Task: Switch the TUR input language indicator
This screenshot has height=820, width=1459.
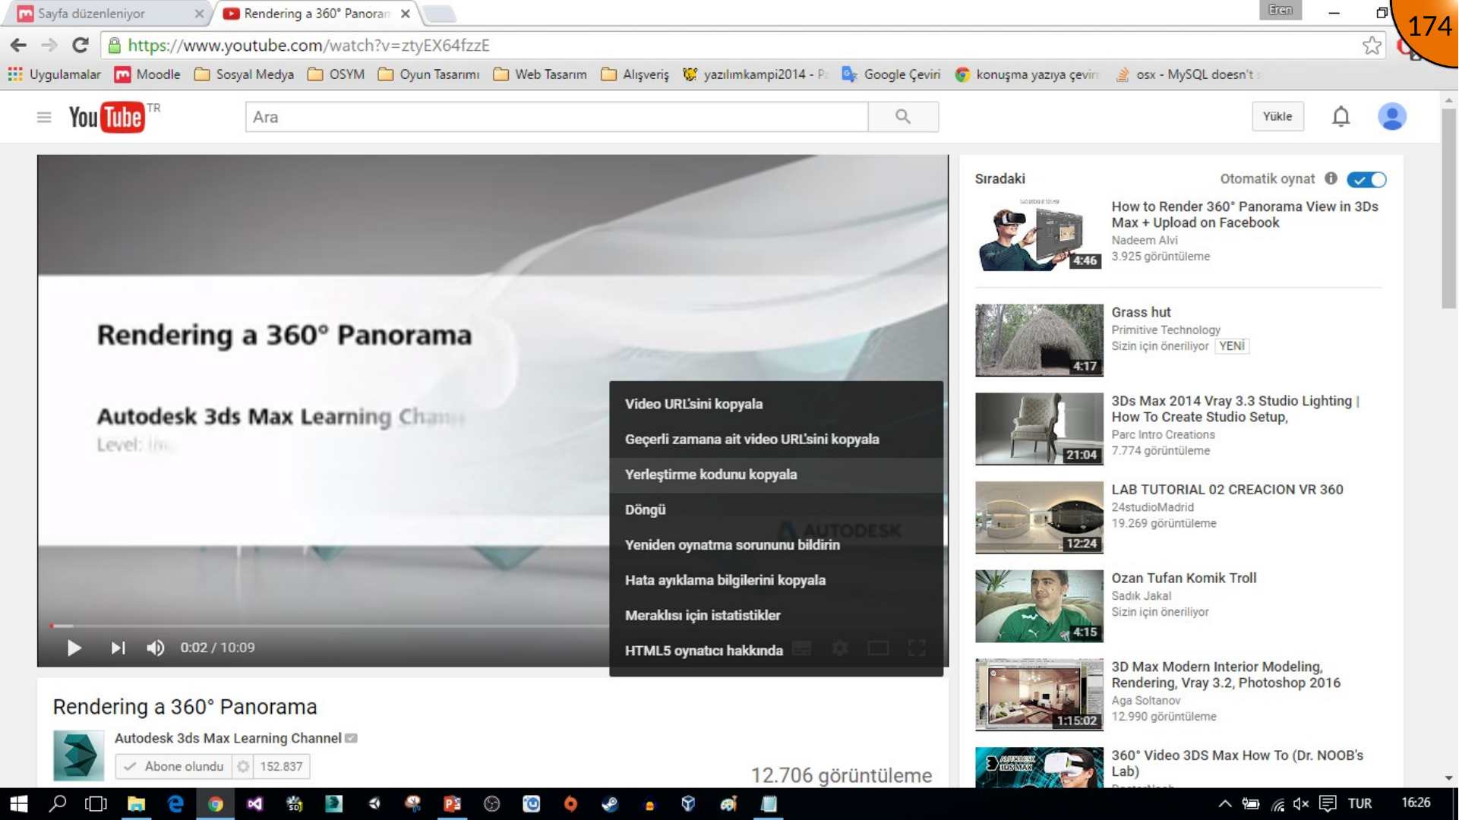Action: click(1360, 803)
